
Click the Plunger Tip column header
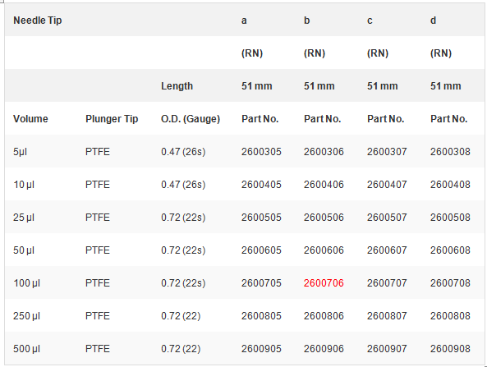pos(112,118)
